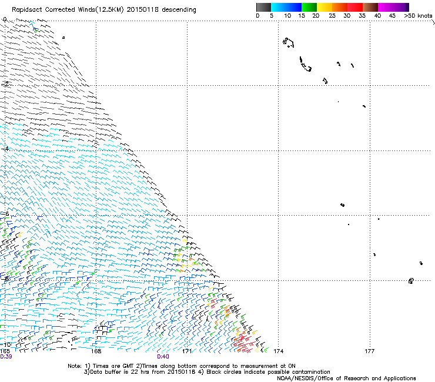Click the island crossed by the -8 latitude line
This screenshot has width=435, height=382.
click(x=411, y=281)
